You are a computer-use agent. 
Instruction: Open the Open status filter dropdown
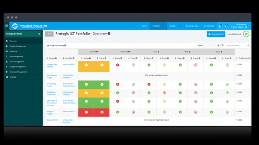208,45
